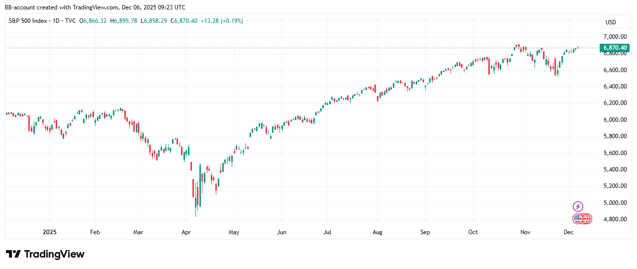Click the Apr label on time axis
The height and width of the screenshot is (269, 637).
[x=186, y=232]
